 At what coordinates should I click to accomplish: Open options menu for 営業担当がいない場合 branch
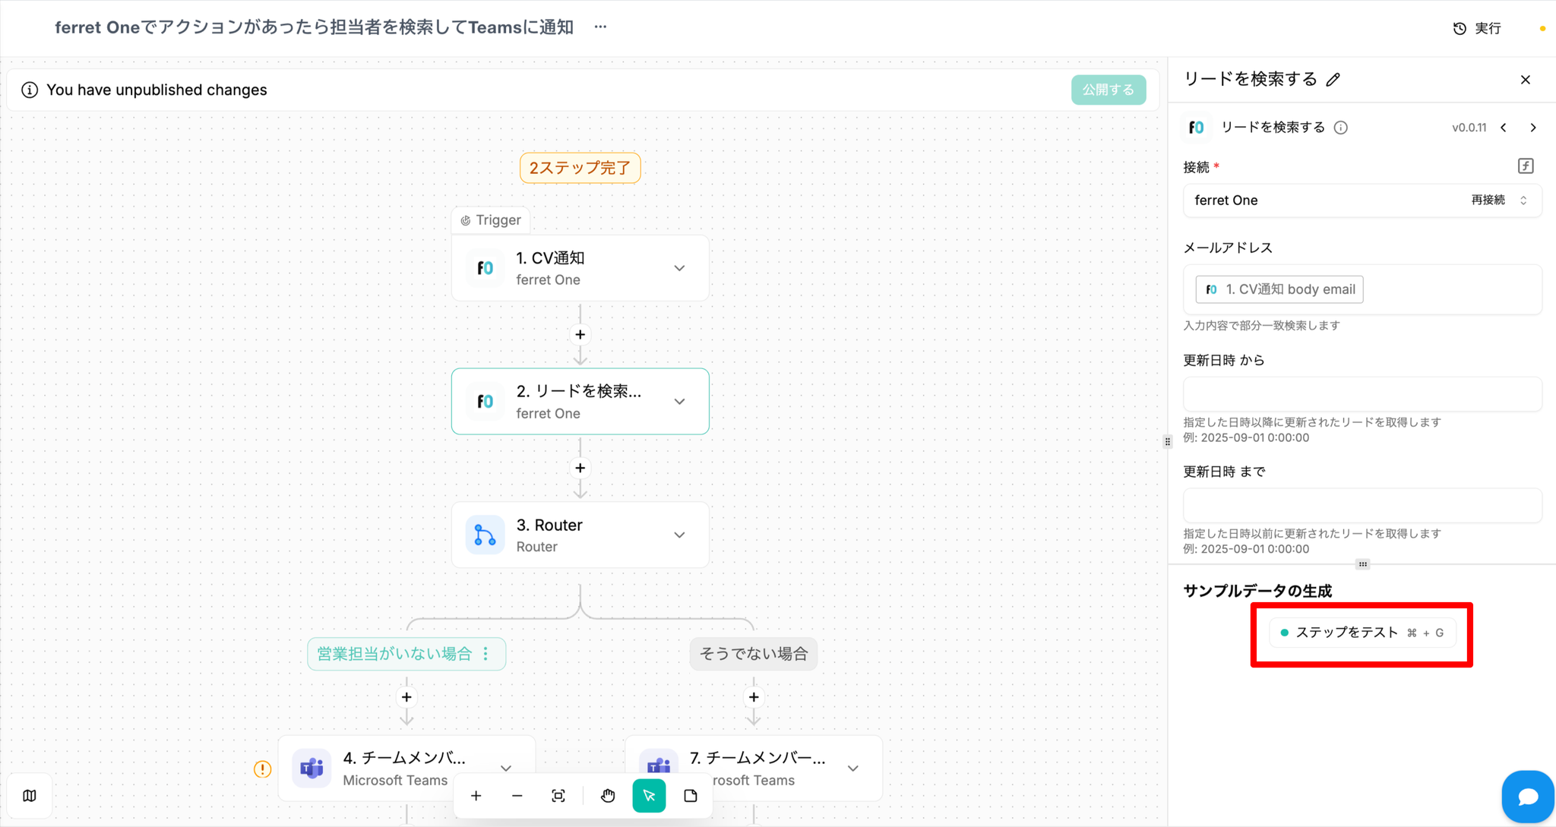click(486, 654)
